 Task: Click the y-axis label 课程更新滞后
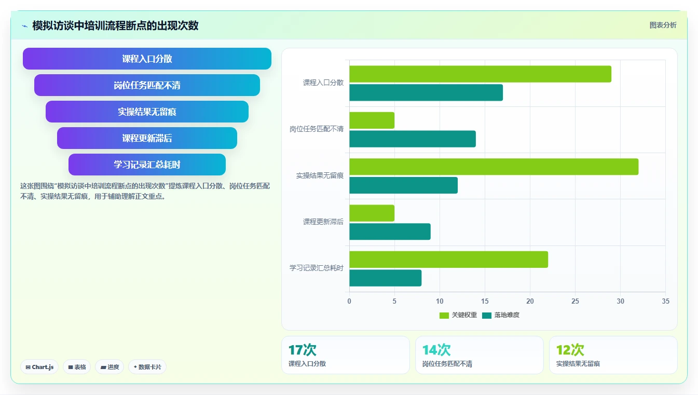pyautogui.click(x=323, y=222)
